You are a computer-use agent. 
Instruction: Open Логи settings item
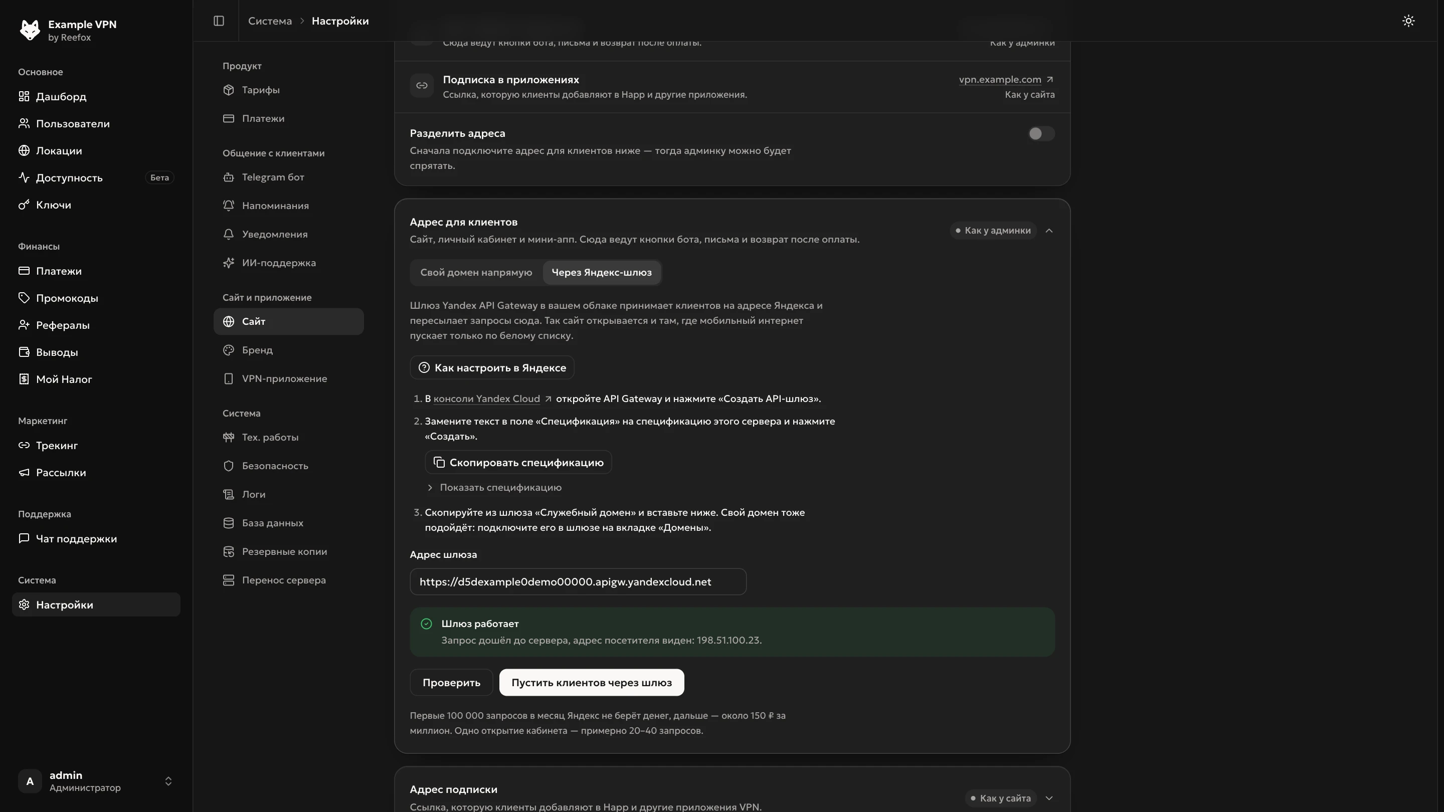pos(289,494)
